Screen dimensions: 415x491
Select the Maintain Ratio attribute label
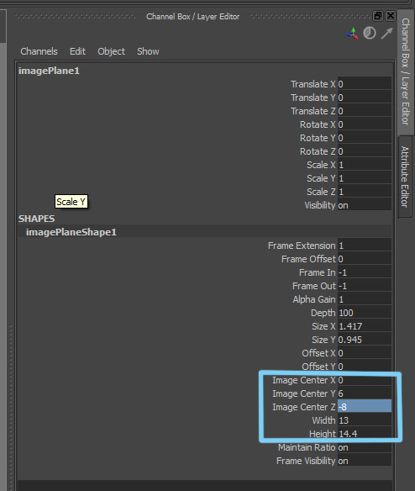(307, 447)
